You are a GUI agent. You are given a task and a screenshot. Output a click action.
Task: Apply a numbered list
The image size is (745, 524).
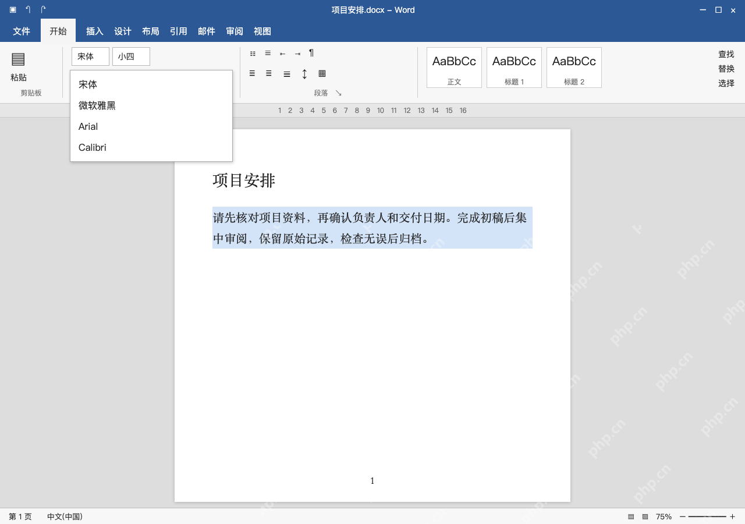point(268,53)
